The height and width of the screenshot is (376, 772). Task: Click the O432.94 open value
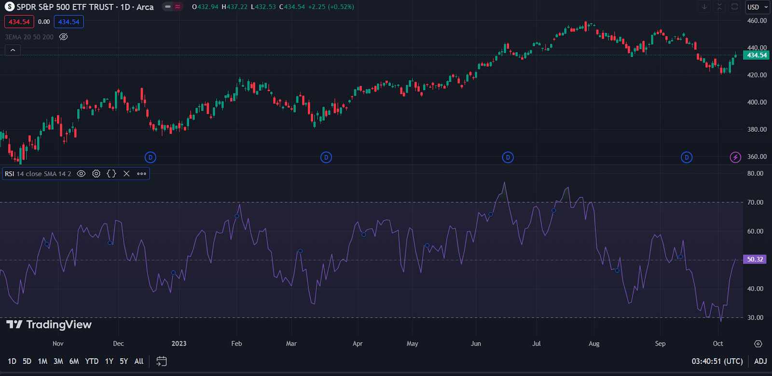click(205, 7)
